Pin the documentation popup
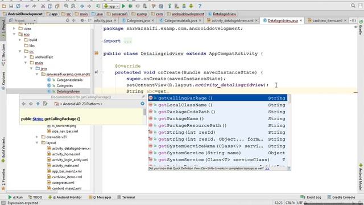 tap(143, 97)
